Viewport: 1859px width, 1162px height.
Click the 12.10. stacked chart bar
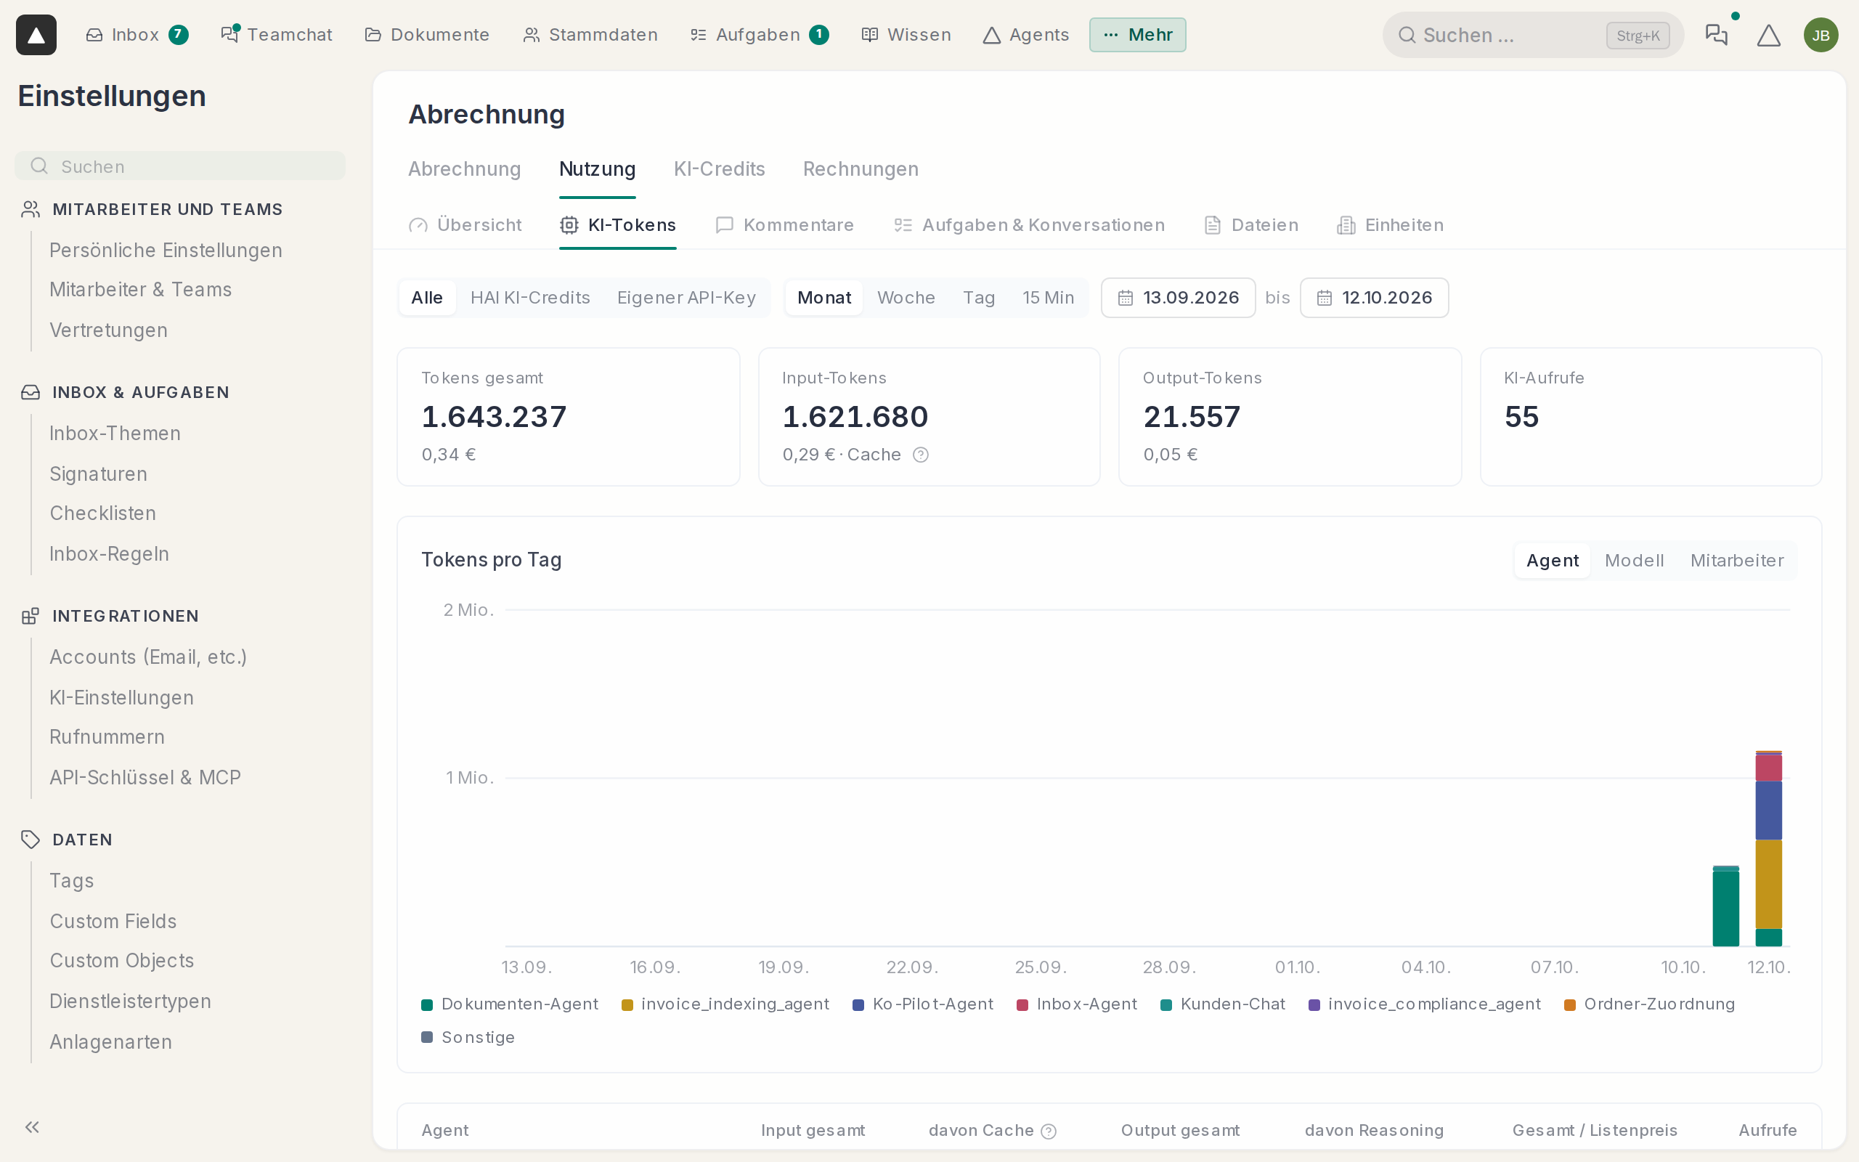pos(1768,848)
